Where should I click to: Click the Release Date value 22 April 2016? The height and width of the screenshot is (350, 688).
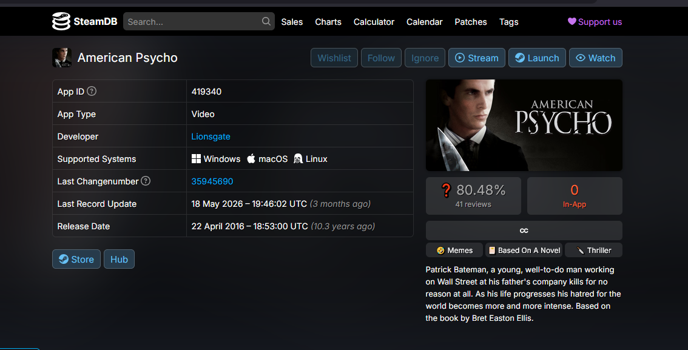[x=250, y=226]
